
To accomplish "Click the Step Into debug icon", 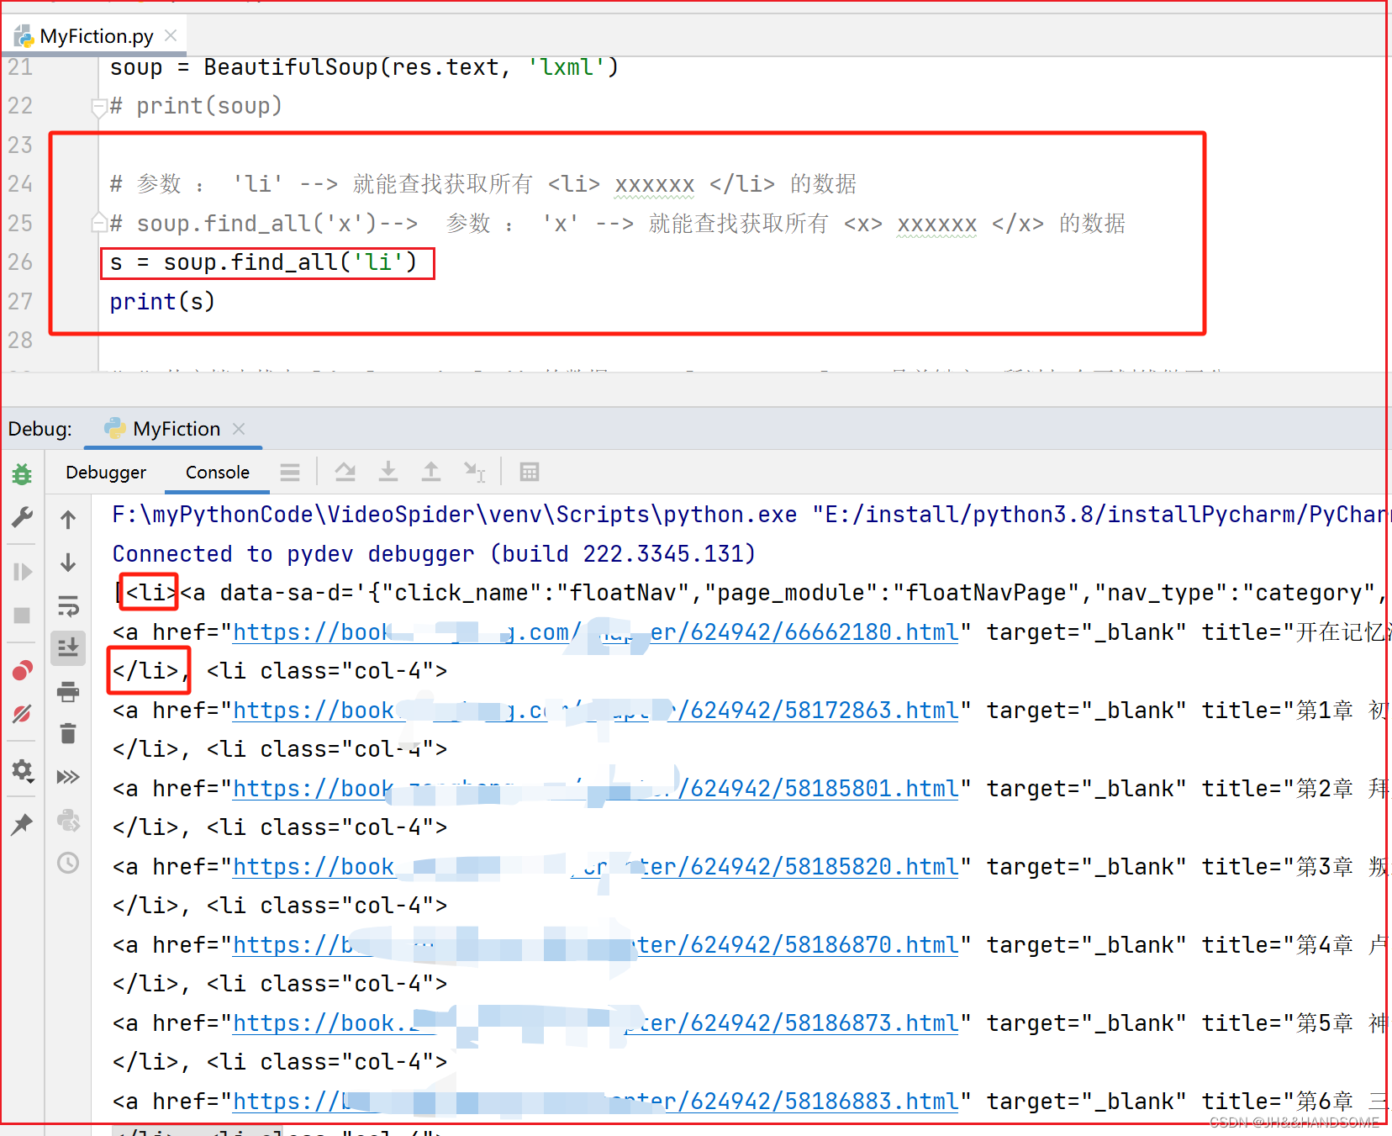I will tap(388, 473).
